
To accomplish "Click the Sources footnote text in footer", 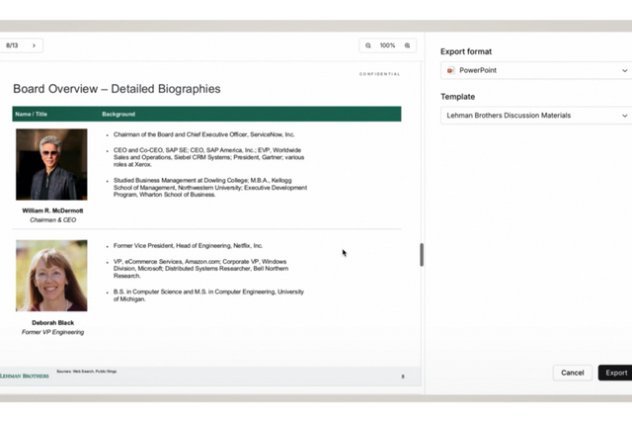I will (87, 371).
